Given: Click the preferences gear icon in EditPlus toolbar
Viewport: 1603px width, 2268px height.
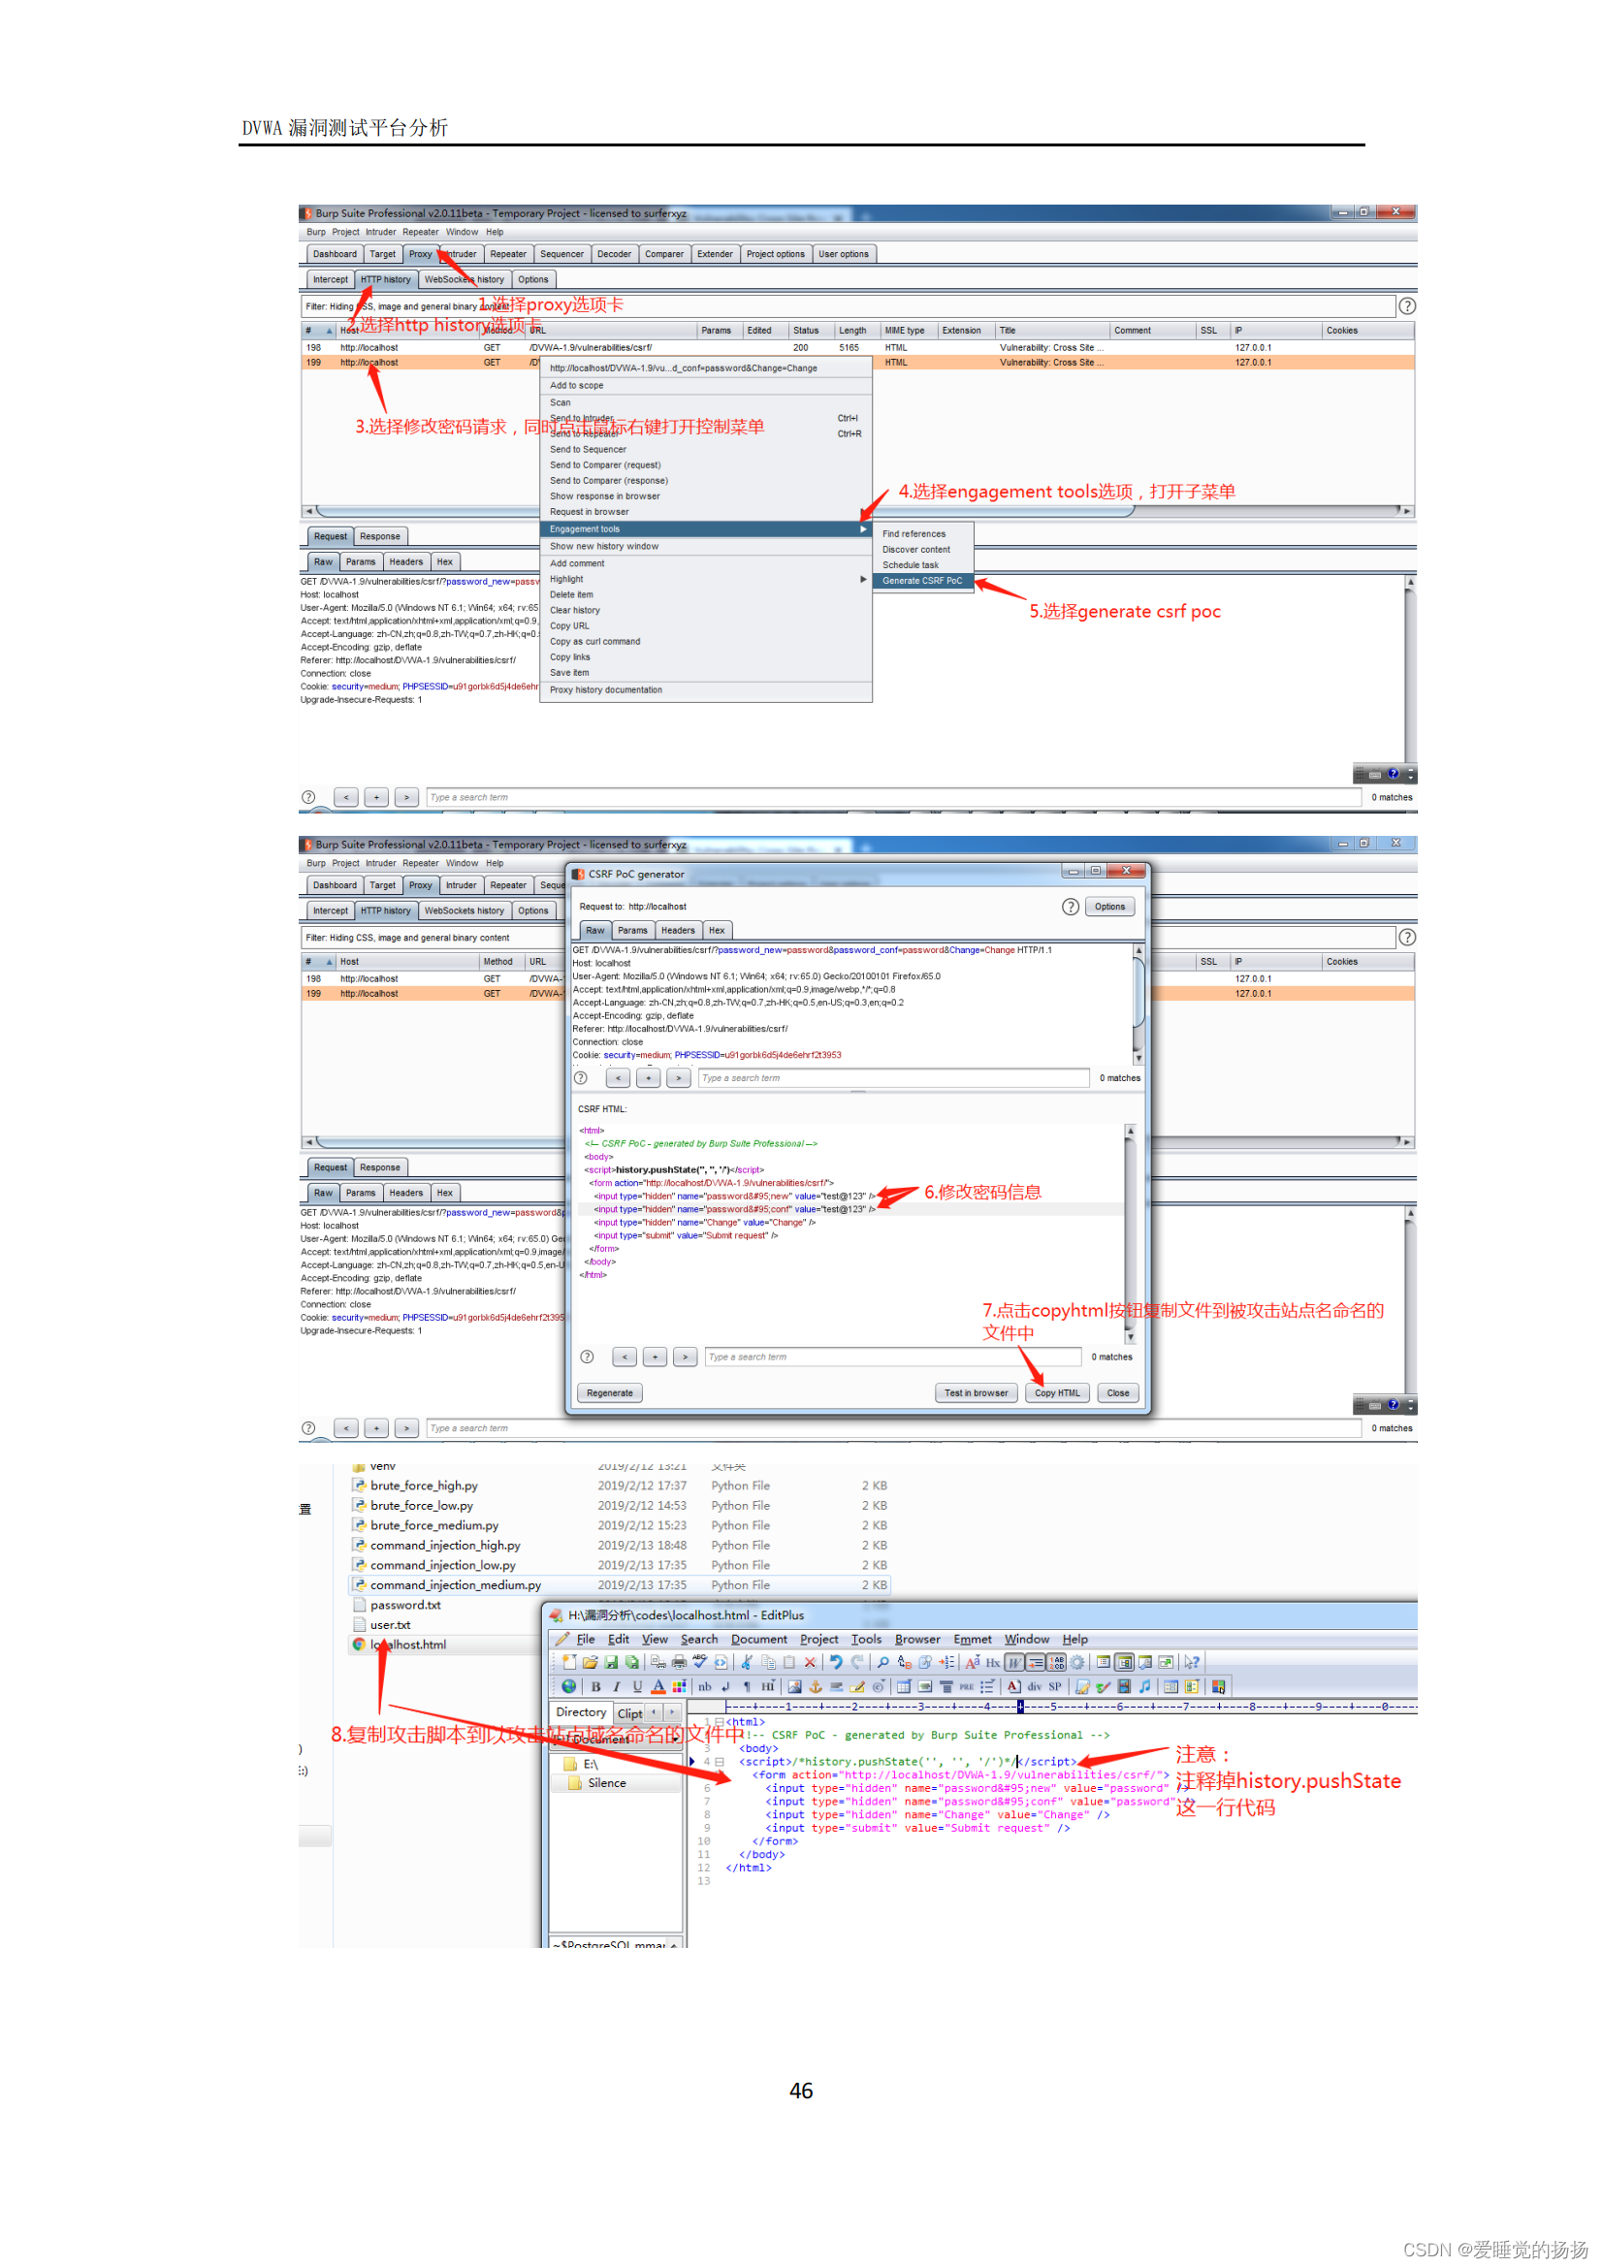Looking at the screenshot, I should coord(1076,1663).
